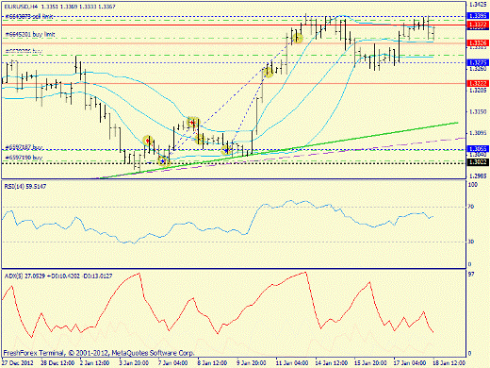Click the 1.3205 price axis label

478,91
